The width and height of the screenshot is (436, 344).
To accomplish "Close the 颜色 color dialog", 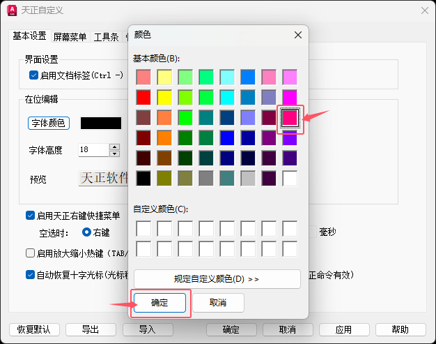I will [298, 35].
